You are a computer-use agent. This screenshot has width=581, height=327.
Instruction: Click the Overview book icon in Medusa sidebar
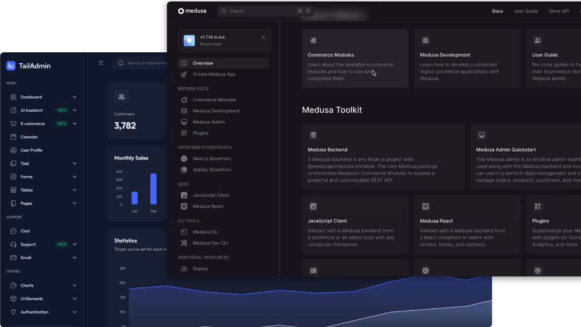point(184,63)
